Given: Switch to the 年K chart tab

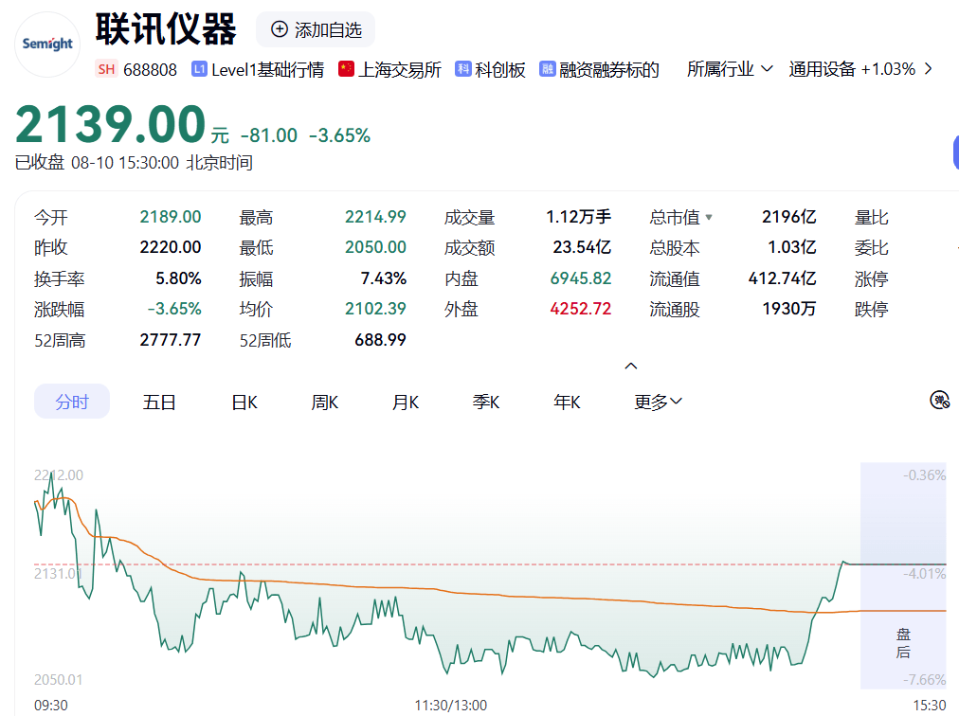Looking at the screenshot, I should point(567,403).
